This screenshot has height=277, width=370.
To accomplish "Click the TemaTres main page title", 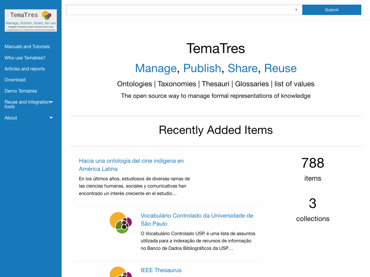I will tap(216, 48).
